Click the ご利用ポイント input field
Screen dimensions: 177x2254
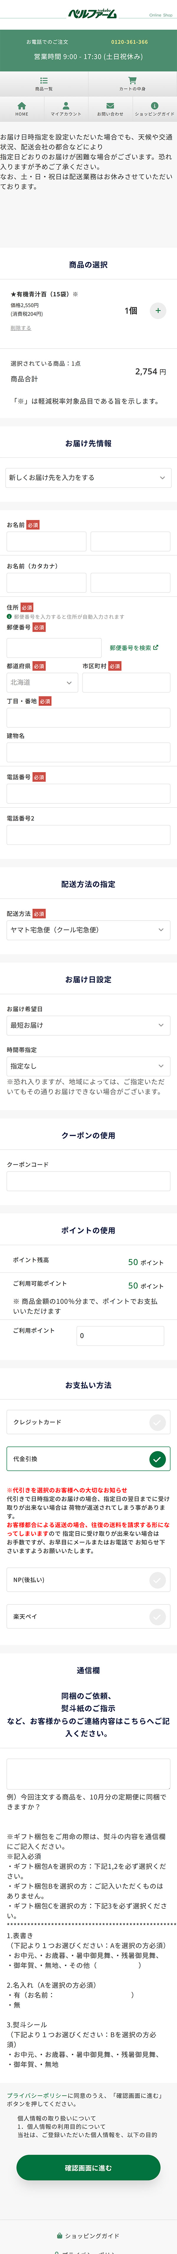(x=120, y=1335)
